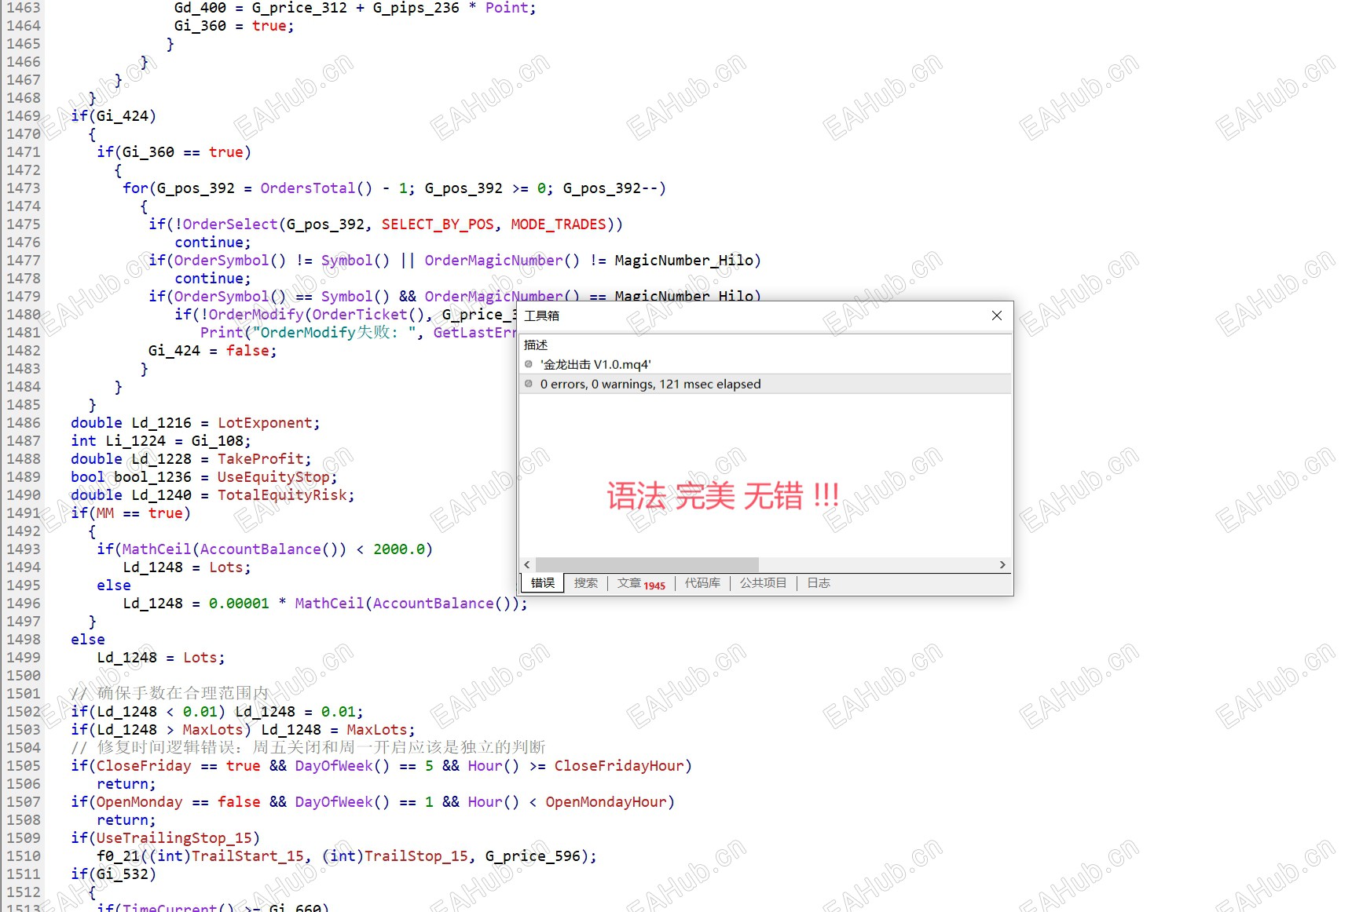Click the bullet icon beside 0 errors row
1352x912 pixels.
click(x=529, y=384)
